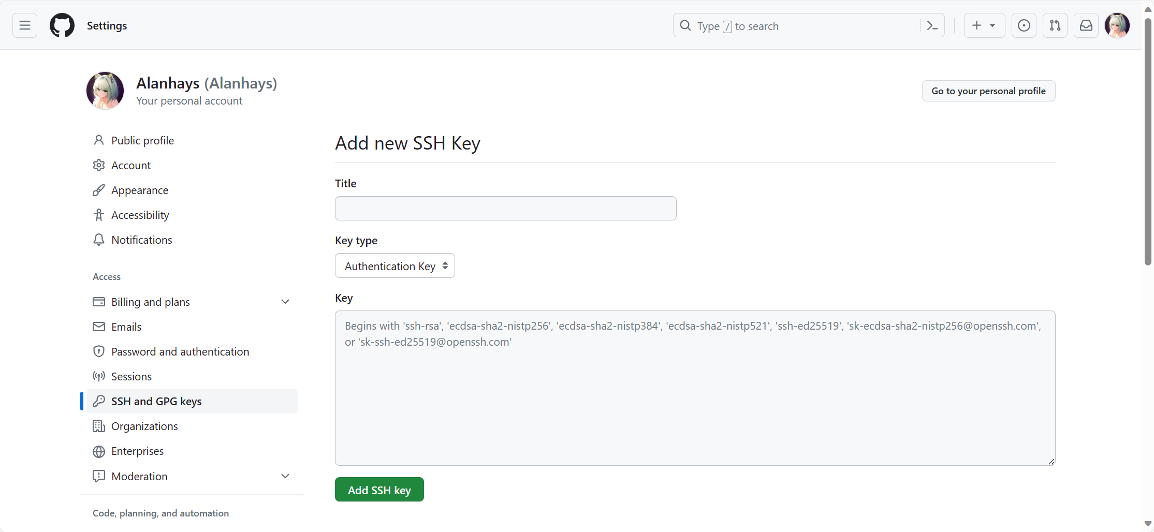Click the Add SSH key button
The width and height of the screenshot is (1154, 532).
coord(379,490)
